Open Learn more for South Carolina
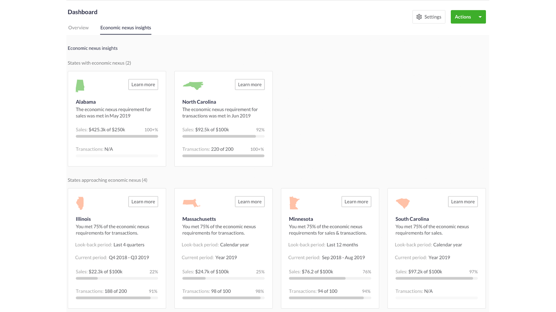The height and width of the screenshot is (312, 556). (463, 201)
